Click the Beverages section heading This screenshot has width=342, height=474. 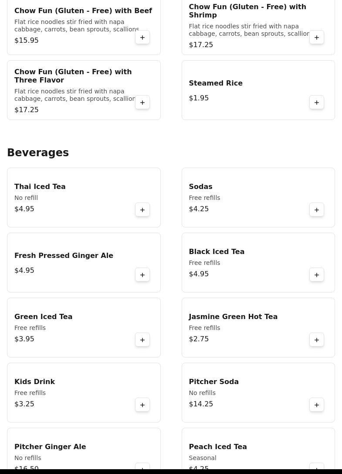click(x=38, y=152)
